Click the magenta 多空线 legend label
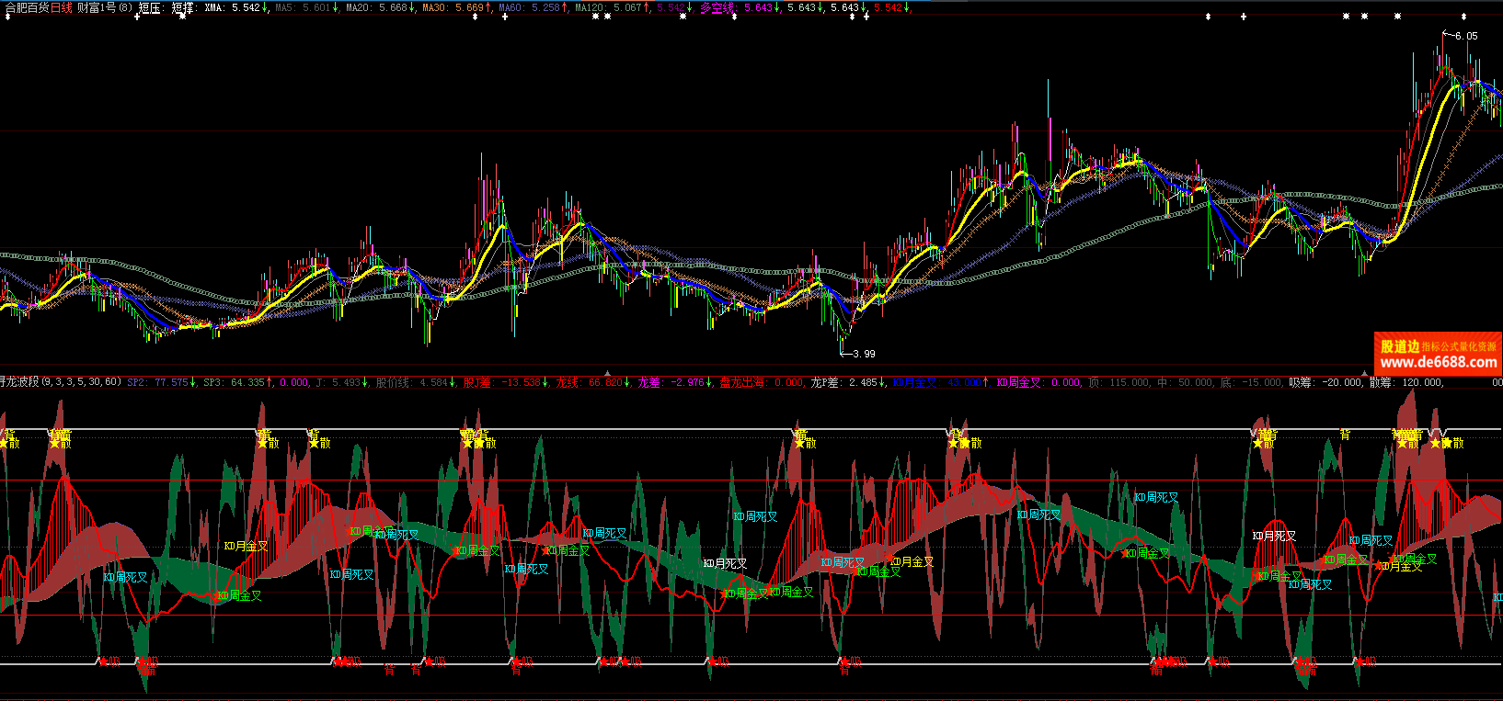This screenshot has width=1503, height=701. point(717,7)
